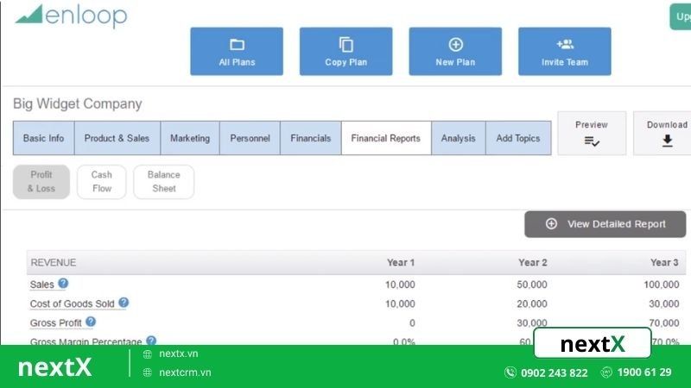The image size is (691, 388).
Task: Open the Add Topics tab
Action: point(518,138)
